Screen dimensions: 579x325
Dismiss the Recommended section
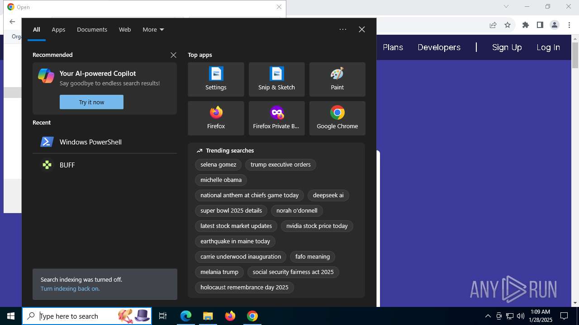[173, 55]
